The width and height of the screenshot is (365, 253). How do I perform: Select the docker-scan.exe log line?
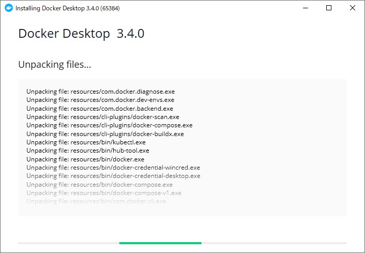click(x=103, y=117)
